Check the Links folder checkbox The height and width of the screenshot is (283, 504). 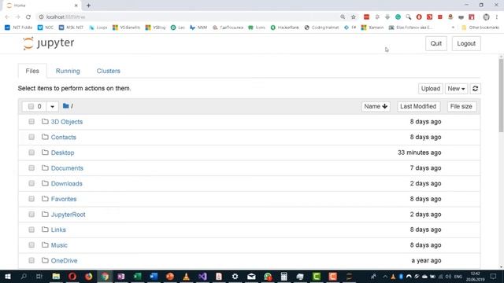click(x=31, y=230)
